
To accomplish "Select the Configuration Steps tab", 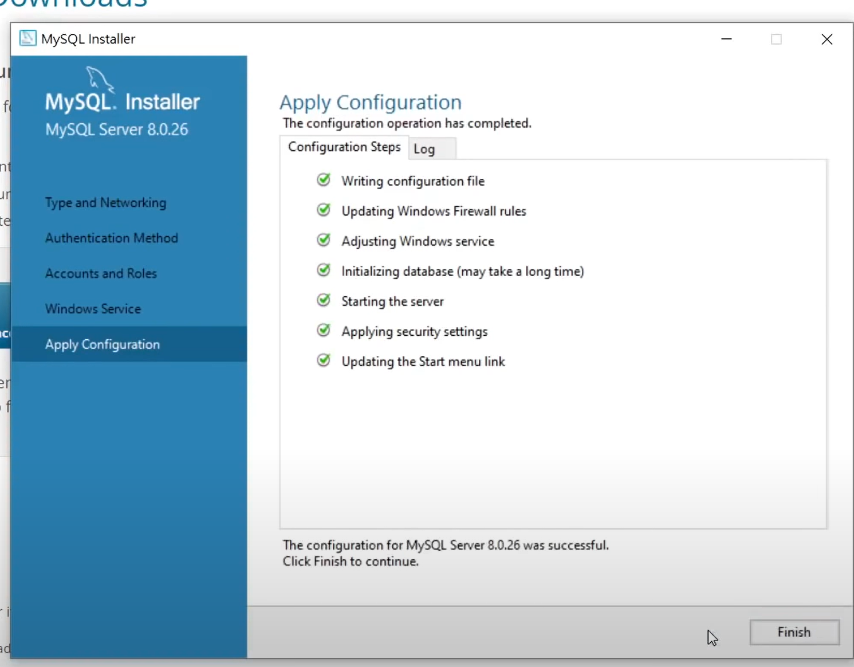I will 344,147.
